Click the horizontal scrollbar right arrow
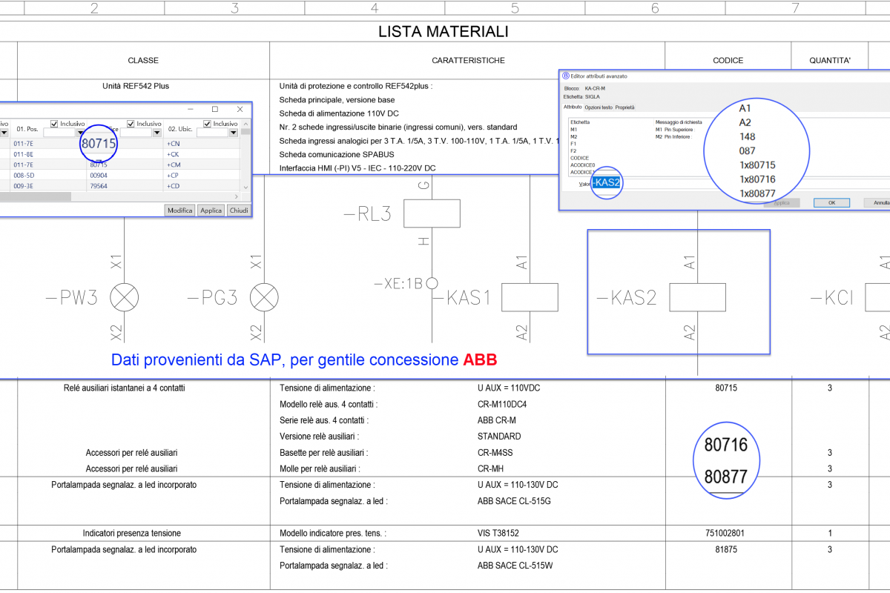The image size is (890, 593). pyautogui.click(x=237, y=196)
